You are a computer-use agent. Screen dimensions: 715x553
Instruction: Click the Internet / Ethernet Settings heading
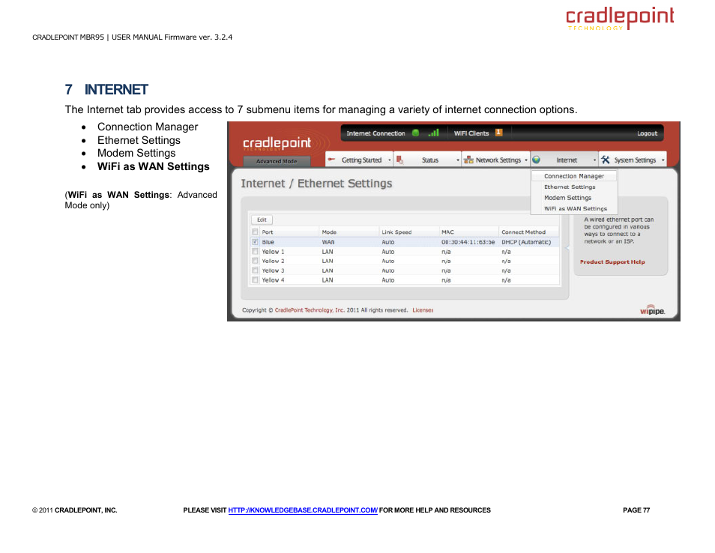(316, 184)
